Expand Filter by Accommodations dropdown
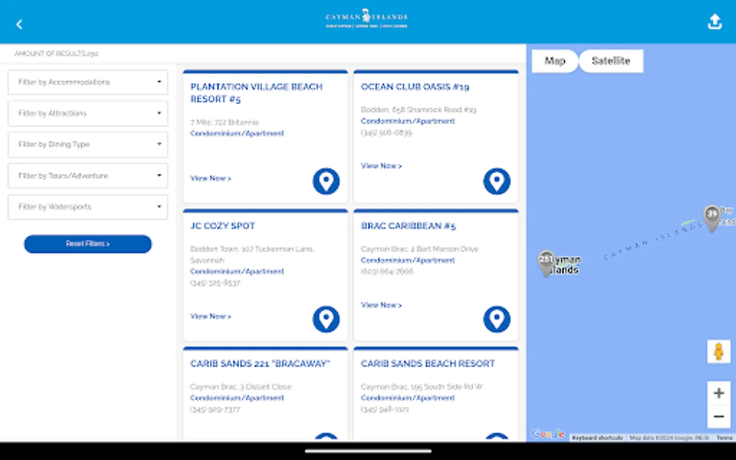The image size is (736, 460). click(x=88, y=82)
